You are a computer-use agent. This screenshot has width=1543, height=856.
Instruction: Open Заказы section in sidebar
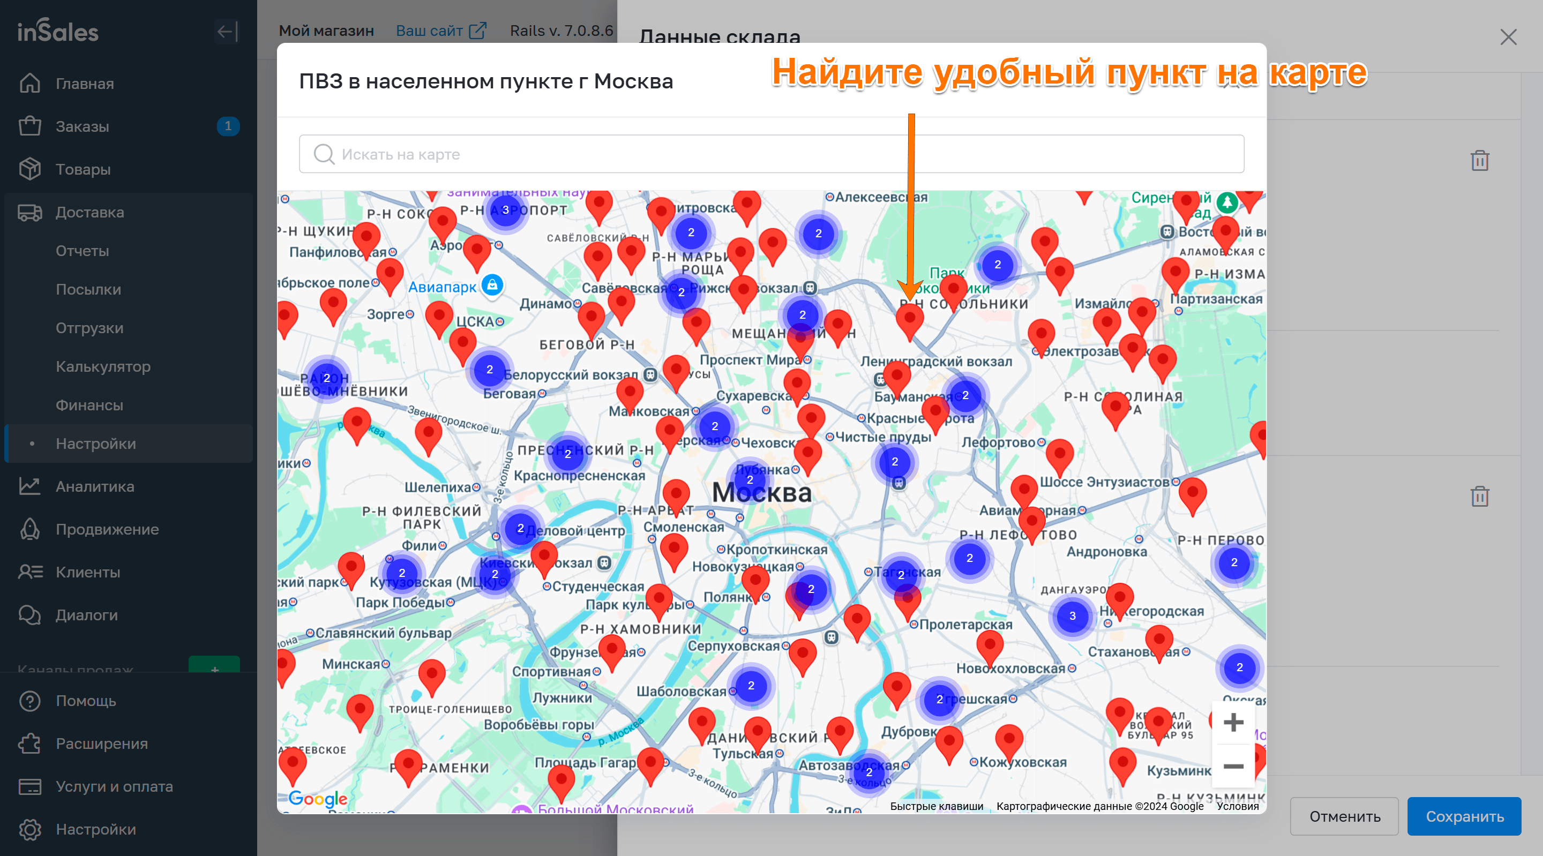pos(82,126)
